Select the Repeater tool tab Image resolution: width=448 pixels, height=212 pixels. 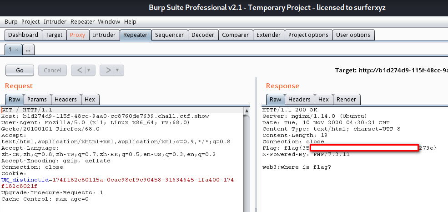[136, 35]
